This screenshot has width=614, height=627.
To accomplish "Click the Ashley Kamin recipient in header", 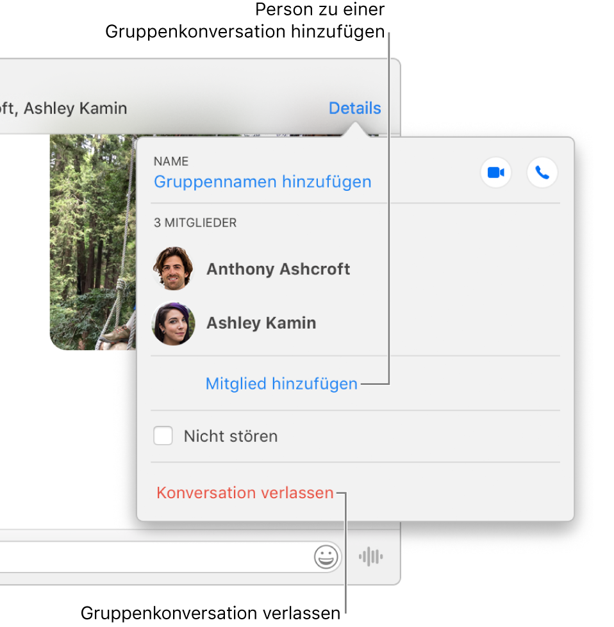I will click(75, 108).
